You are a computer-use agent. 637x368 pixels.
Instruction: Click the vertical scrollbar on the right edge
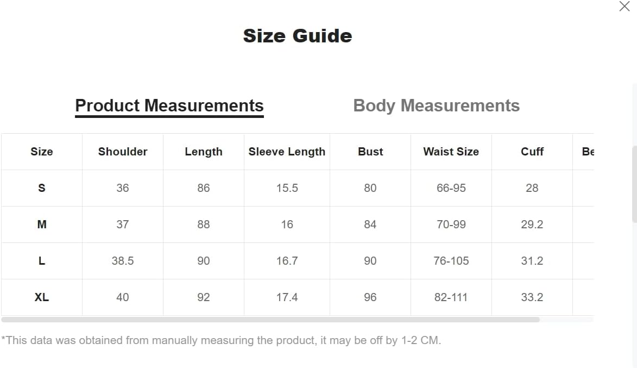click(x=634, y=185)
